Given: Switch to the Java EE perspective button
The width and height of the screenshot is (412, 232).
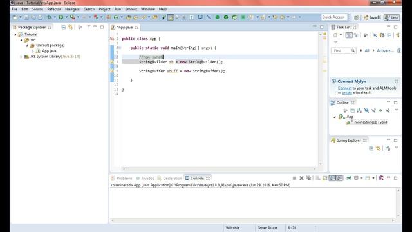Looking at the screenshot, I should pyautogui.click(x=372, y=17).
